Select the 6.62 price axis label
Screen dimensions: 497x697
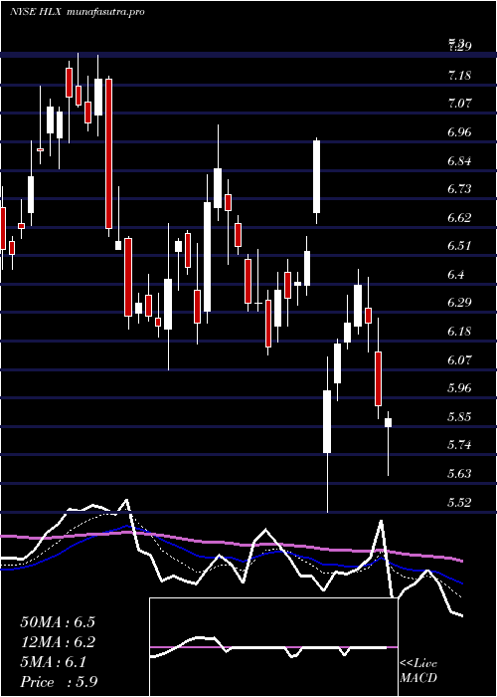(459, 217)
